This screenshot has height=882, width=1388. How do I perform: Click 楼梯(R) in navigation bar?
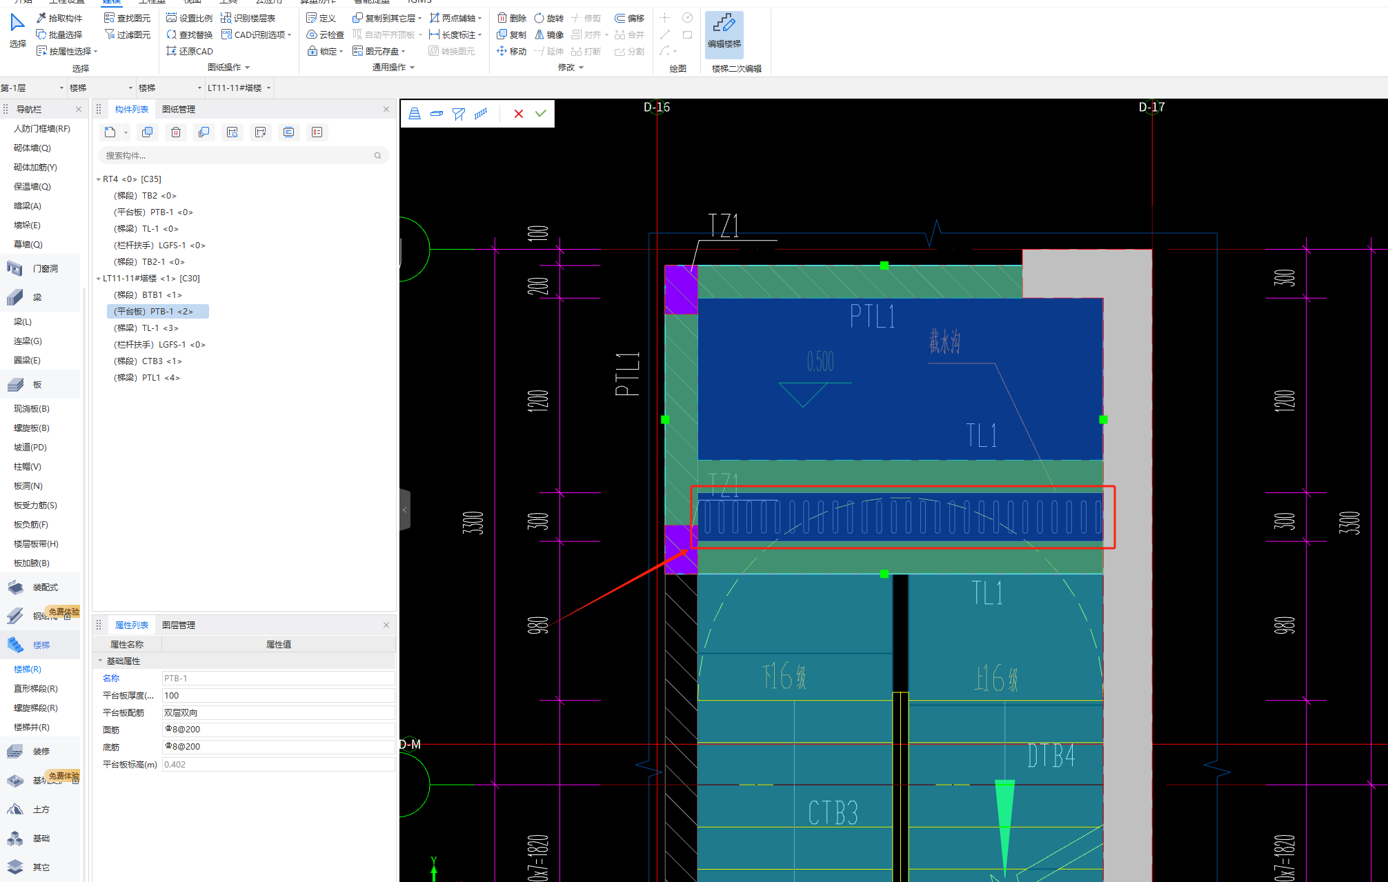coord(28,669)
